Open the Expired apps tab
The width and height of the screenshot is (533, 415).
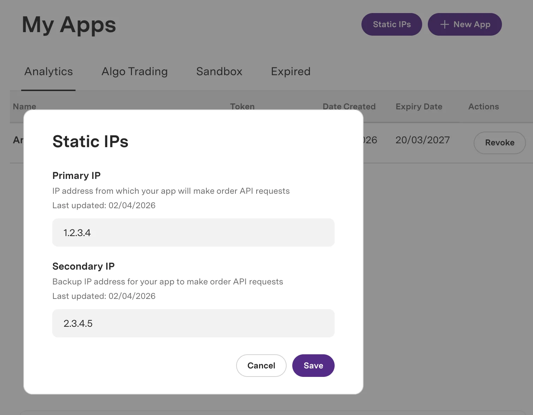click(x=290, y=71)
